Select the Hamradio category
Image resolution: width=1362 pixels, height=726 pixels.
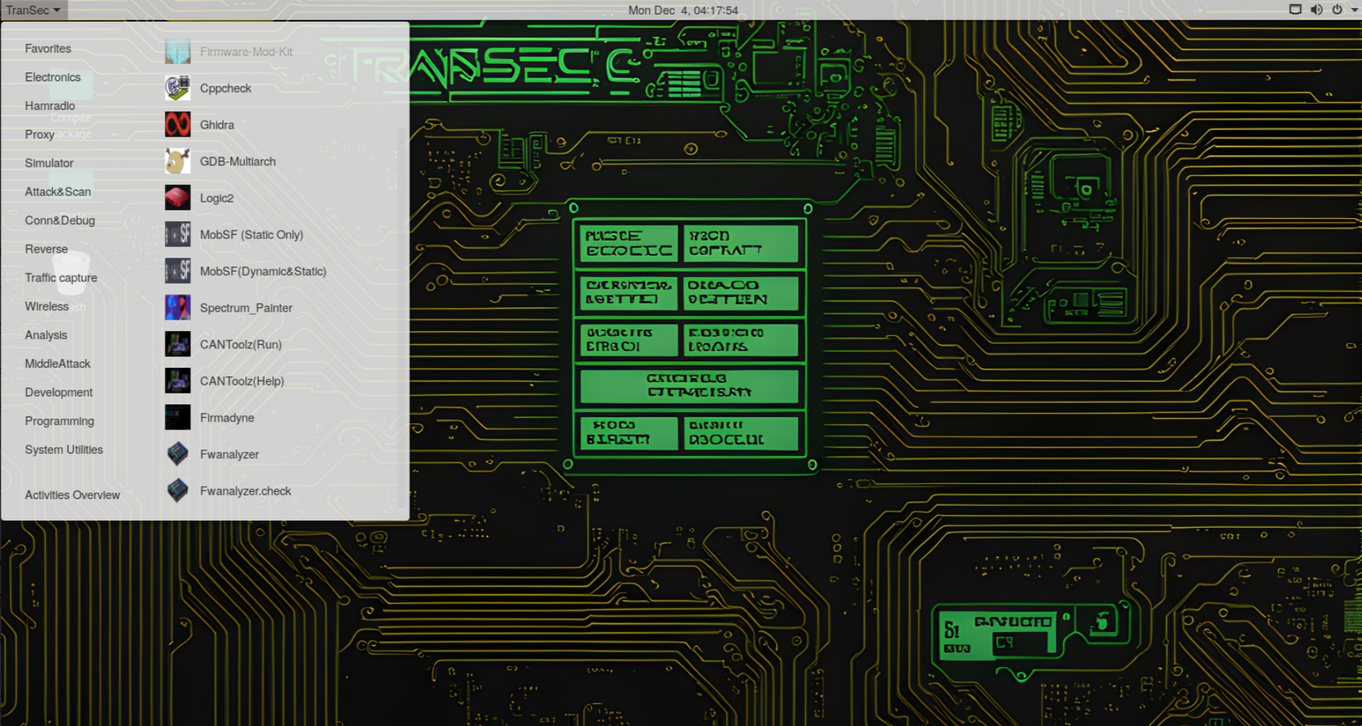(50, 106)
